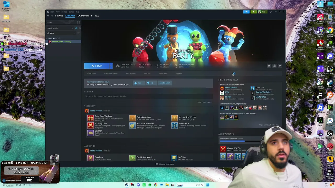
Task: Open View Latest News link
Action: click(204, 102)
